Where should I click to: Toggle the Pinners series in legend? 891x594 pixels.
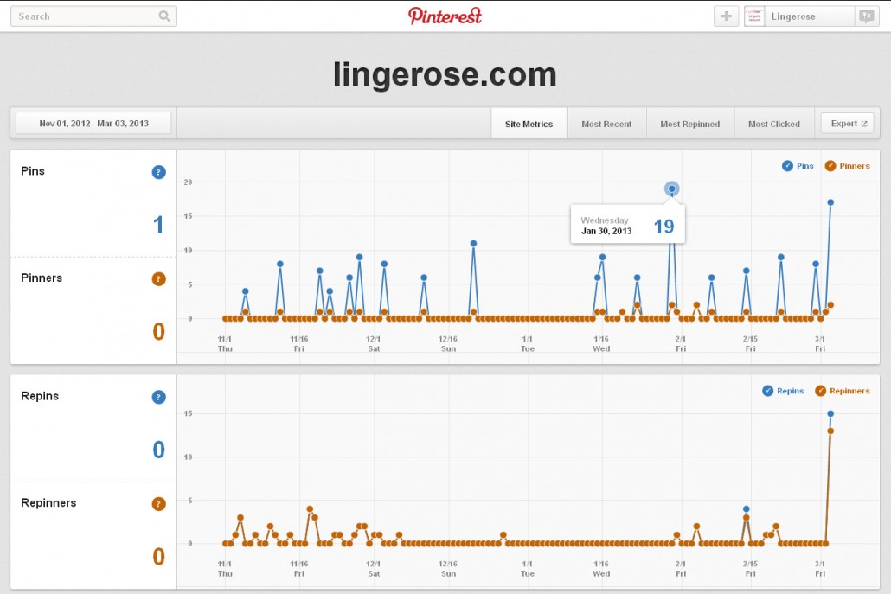tap(847, 166)
